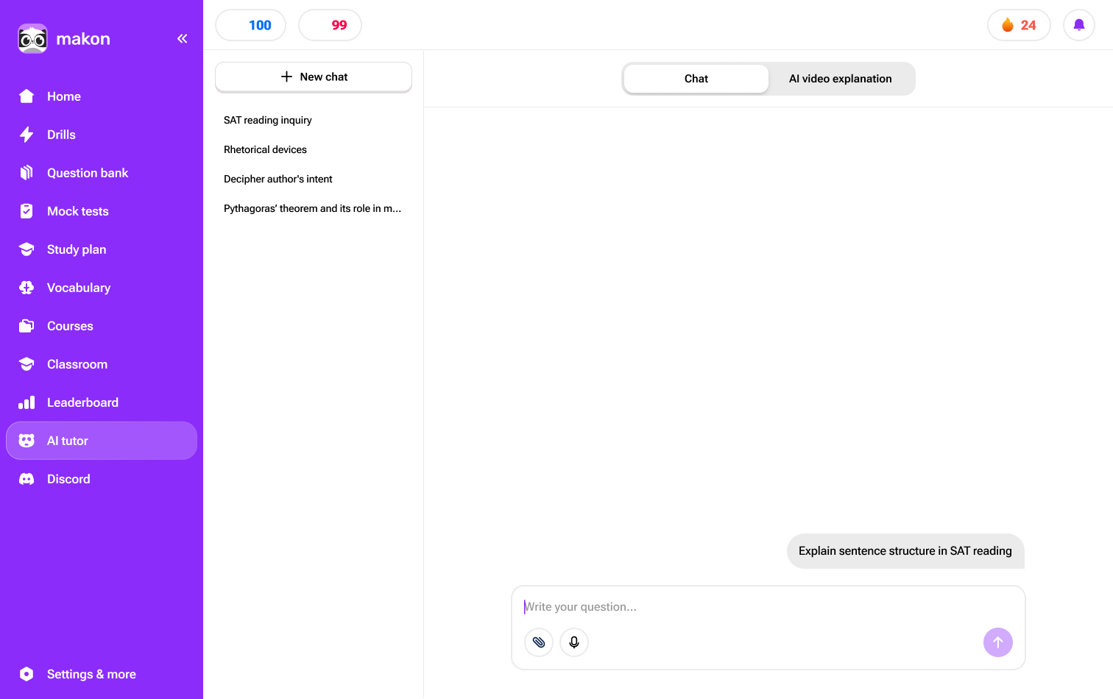Open the Leaderboard via its bar chart icon
This screenshot has width=1113, height=699.
coord(26,402)
